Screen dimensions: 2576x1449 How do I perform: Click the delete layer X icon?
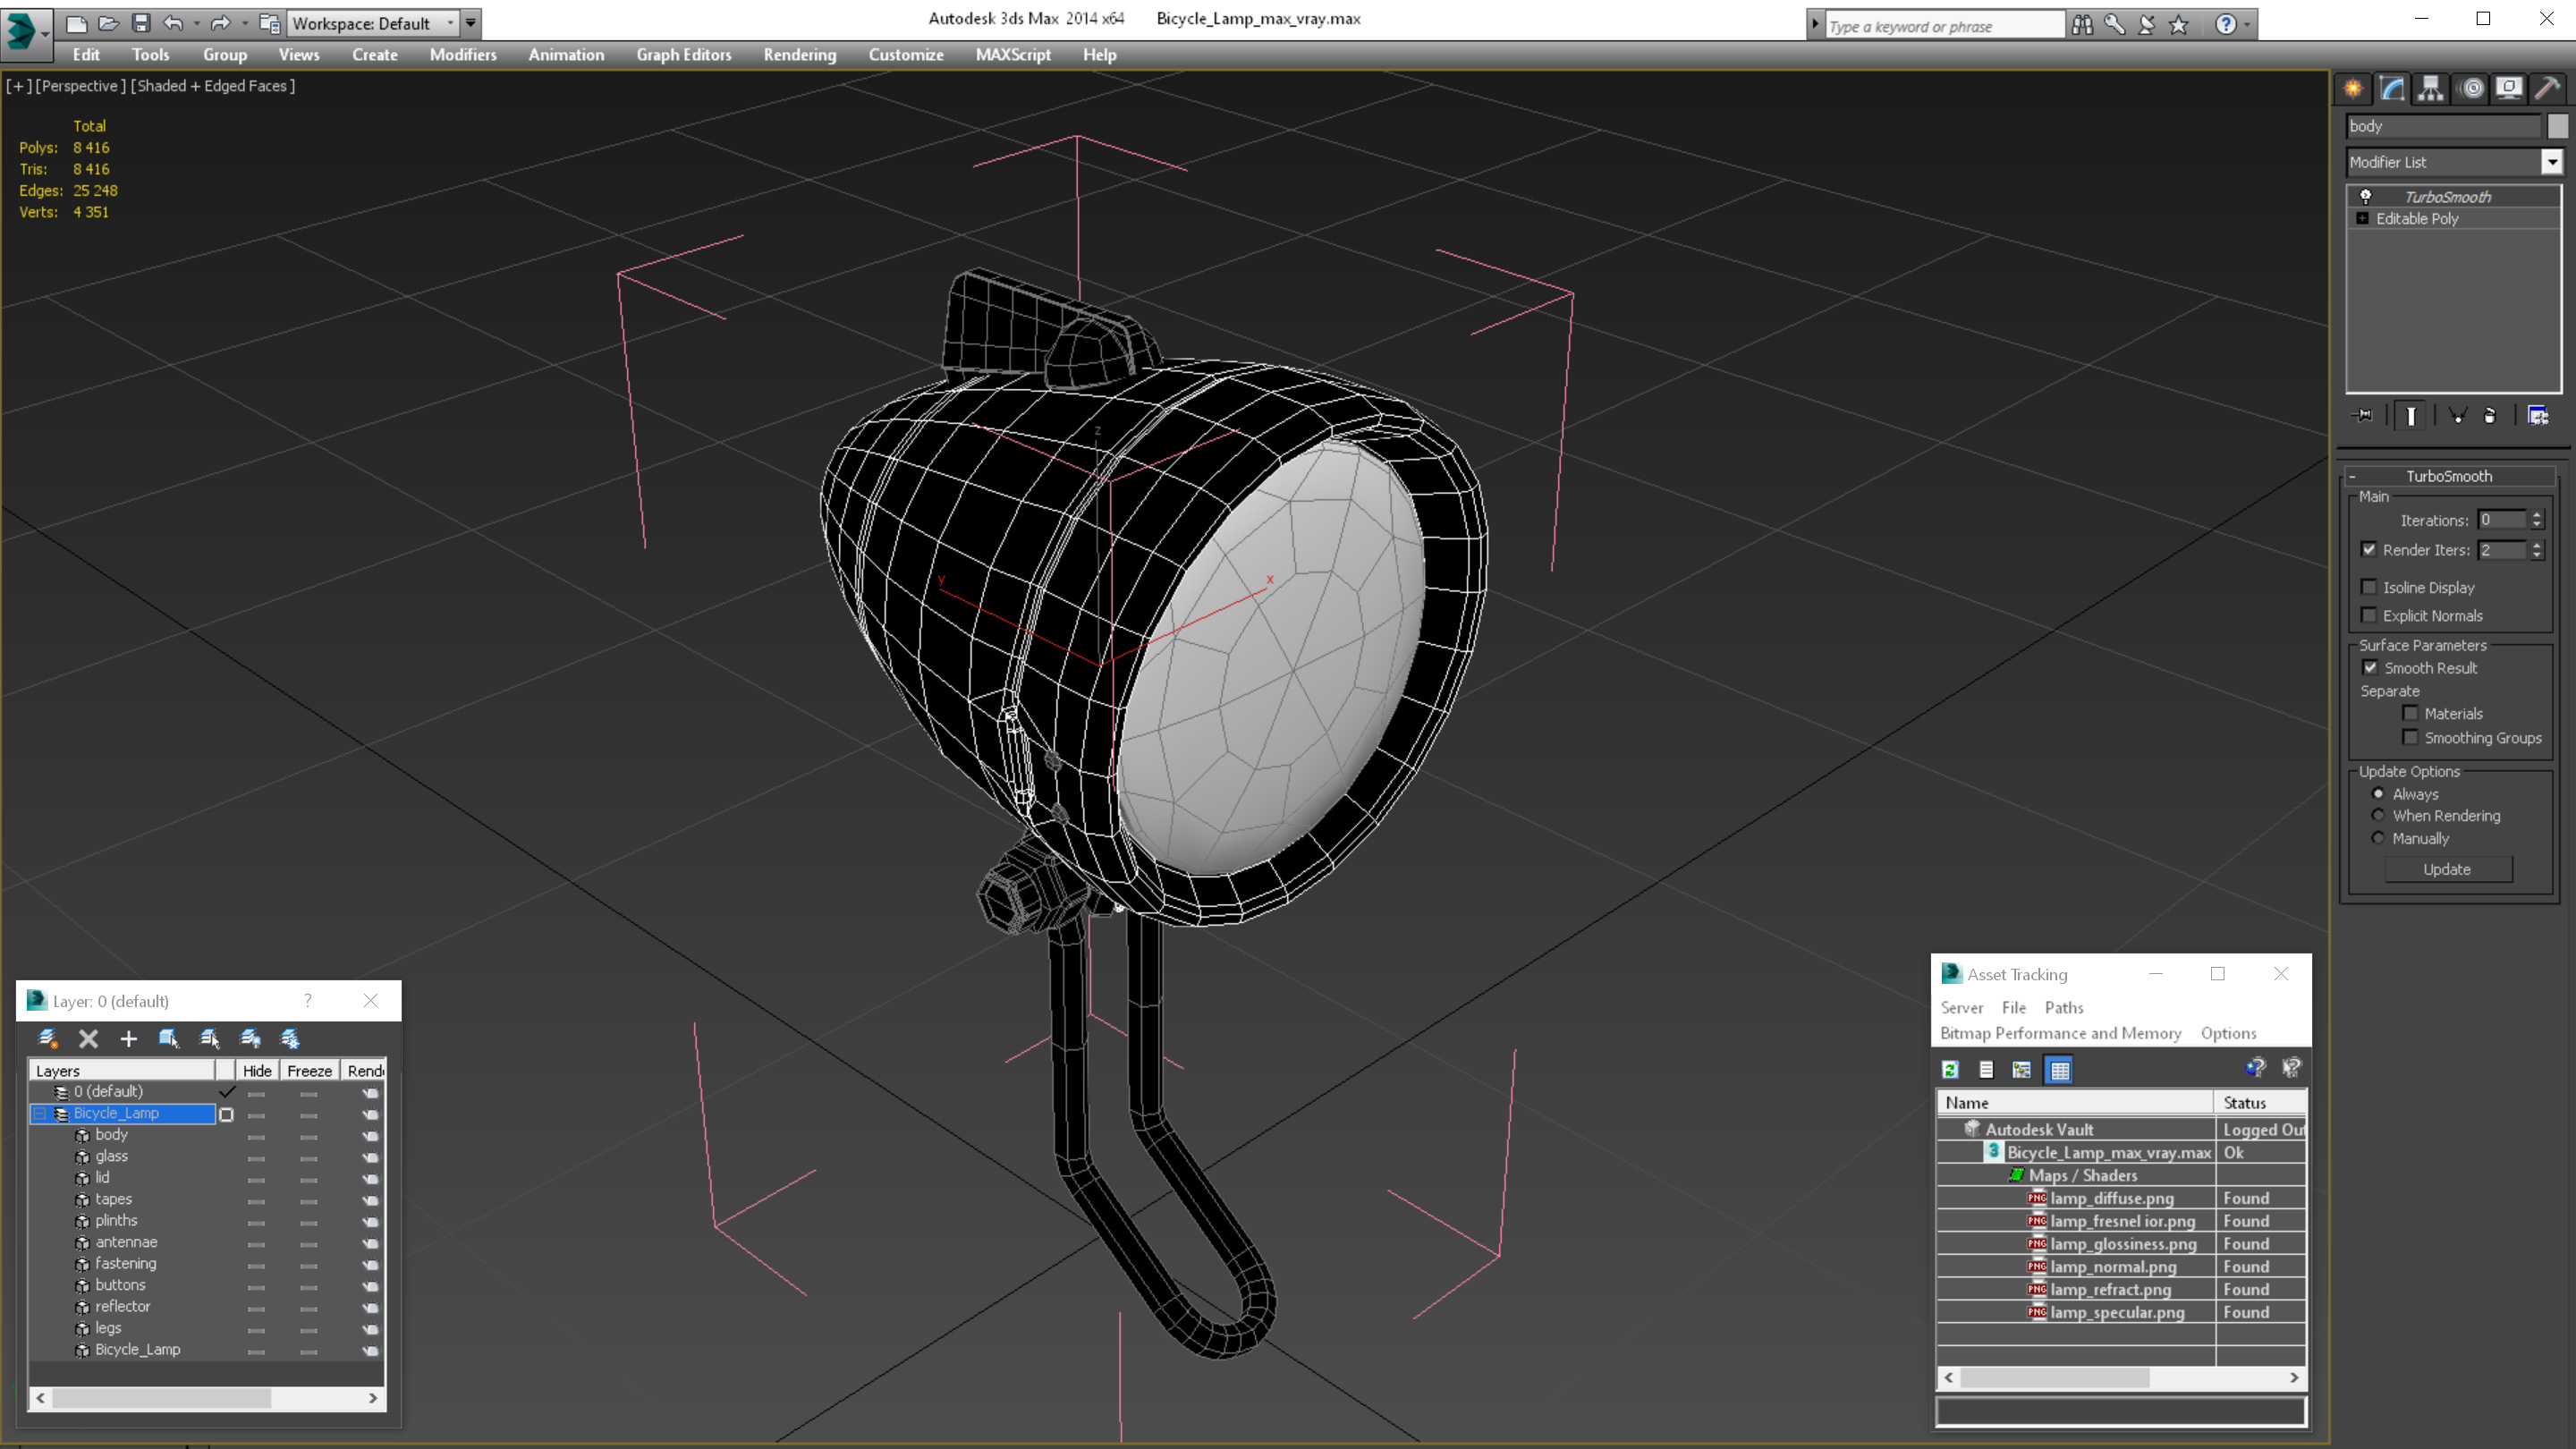click(88, 1039)
